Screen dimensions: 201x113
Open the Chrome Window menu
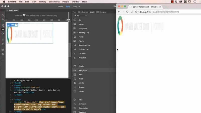point(76,2)
